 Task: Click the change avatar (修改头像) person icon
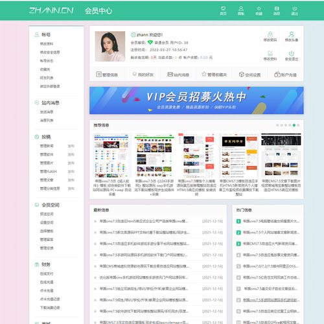(x=292, y=34)
